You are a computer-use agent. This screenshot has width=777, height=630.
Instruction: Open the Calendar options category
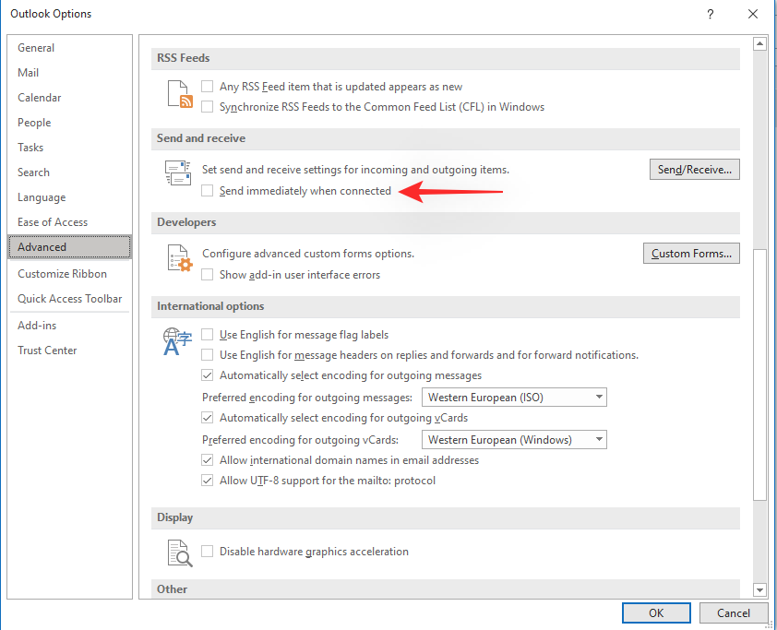point(70,98)
